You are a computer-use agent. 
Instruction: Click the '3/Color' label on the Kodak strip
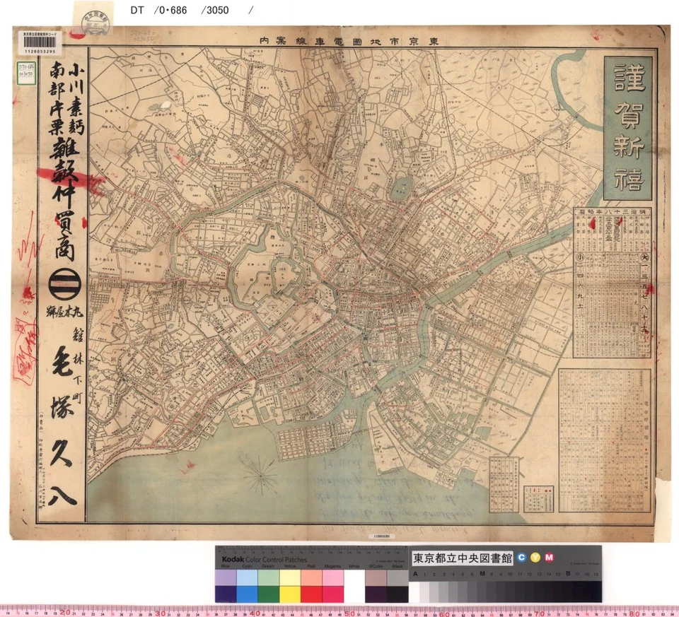pos(376,566)
